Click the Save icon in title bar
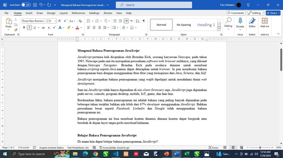The width and height of the screenshot is (283, 158). click(35, 5)
